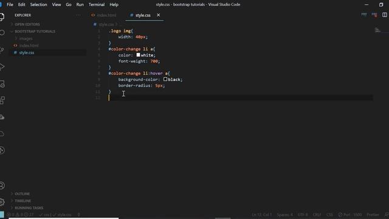Close the style.css editor tab

coord(158,15)
